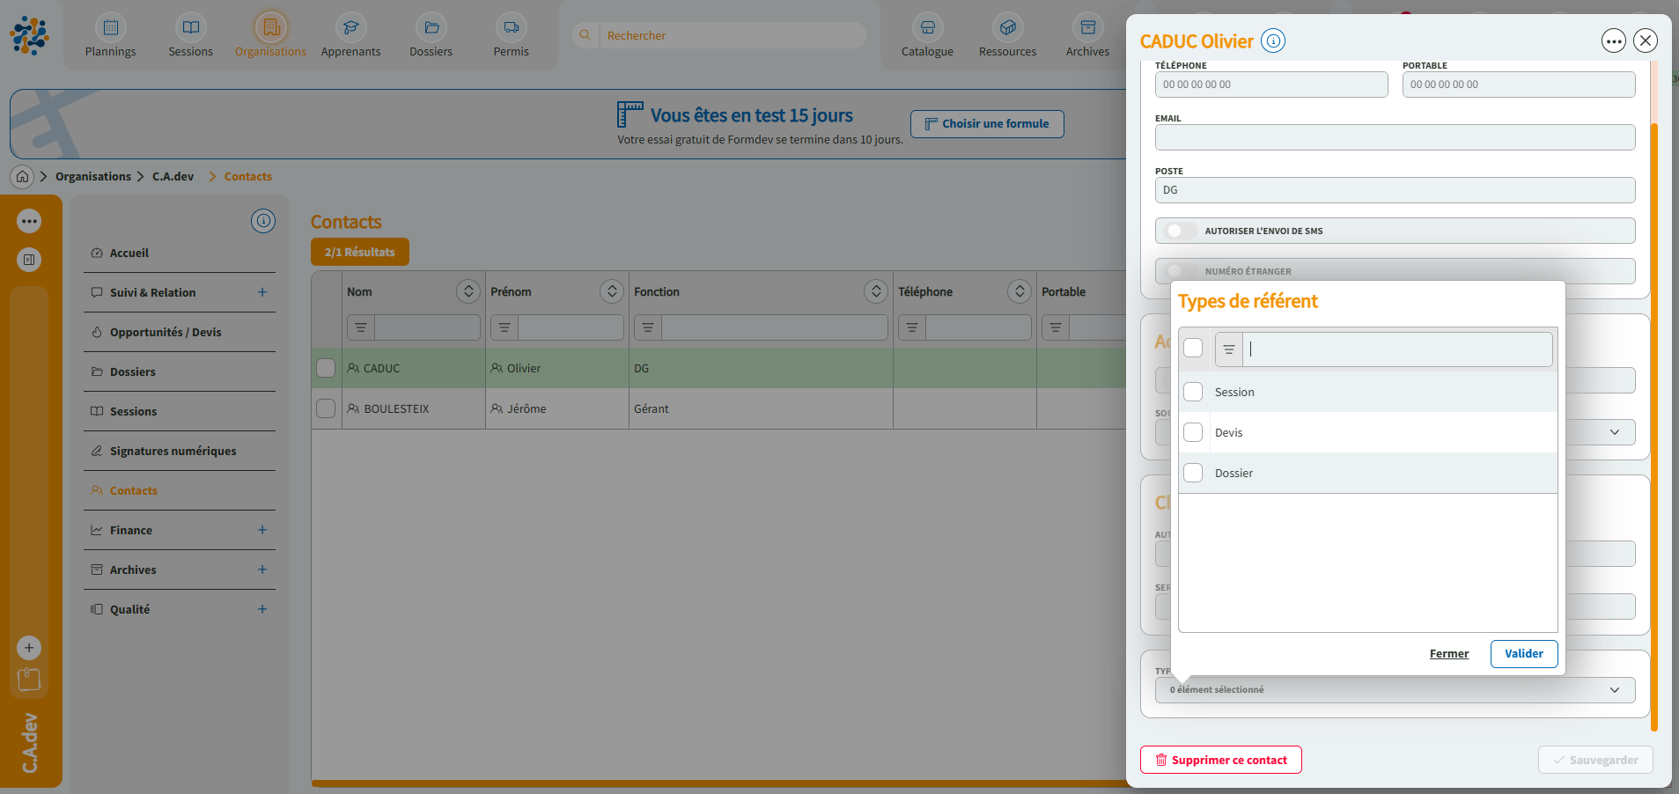
Task: Open the Apprenants icon in top navigation
Action: (x=350, y=28)
